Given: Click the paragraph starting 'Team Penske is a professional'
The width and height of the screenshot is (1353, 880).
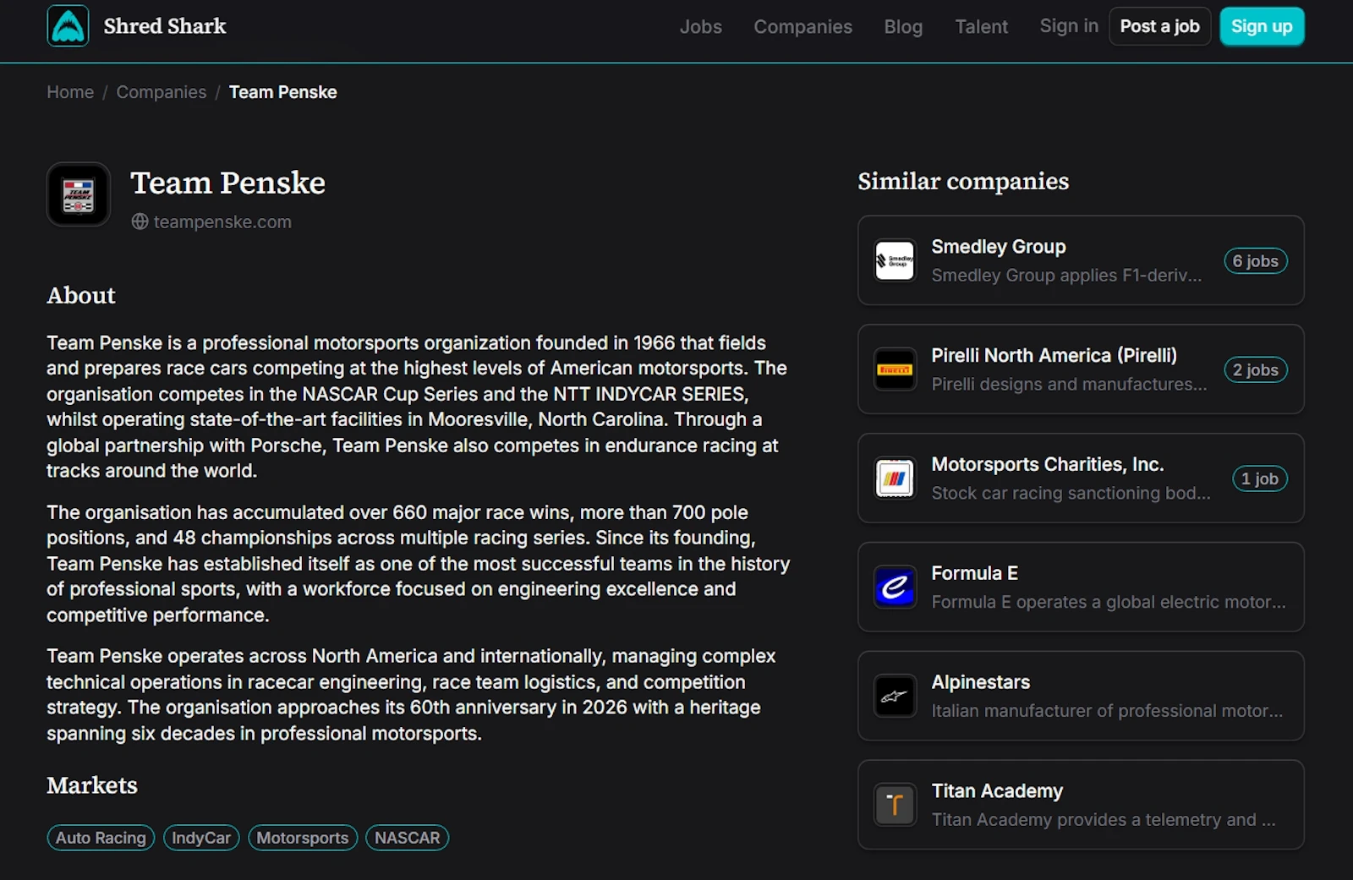Looking at the screenshot, I should pyautogui.click(x=418, y=407).
